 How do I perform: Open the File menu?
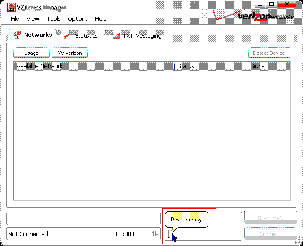point(15,19)
